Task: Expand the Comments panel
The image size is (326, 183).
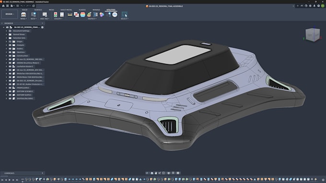Action: tap(42, 173)
